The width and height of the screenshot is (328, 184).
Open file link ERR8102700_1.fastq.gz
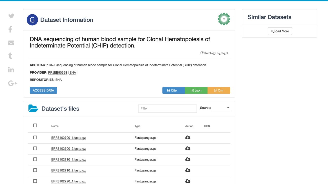[68, 138]
